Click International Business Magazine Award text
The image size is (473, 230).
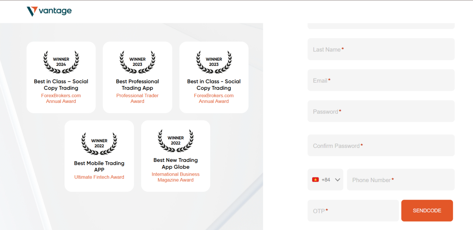pos(176,177)
